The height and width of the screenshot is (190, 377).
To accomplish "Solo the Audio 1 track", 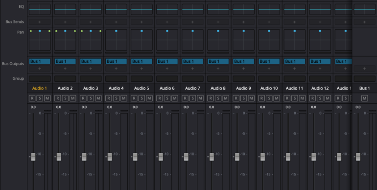I will click(40, 98).
